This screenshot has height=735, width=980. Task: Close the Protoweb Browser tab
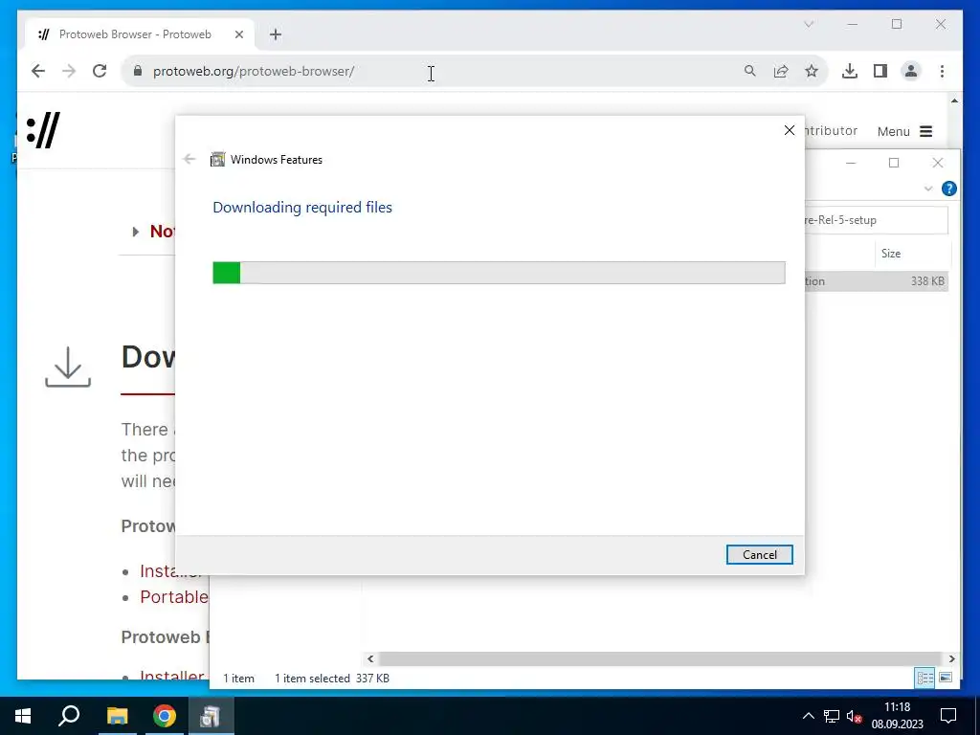coord(238,34)
